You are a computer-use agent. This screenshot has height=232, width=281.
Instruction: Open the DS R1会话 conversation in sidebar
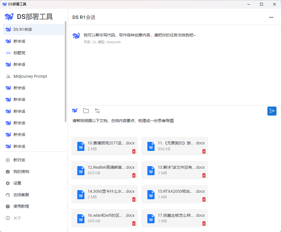(x=34, y=29)
